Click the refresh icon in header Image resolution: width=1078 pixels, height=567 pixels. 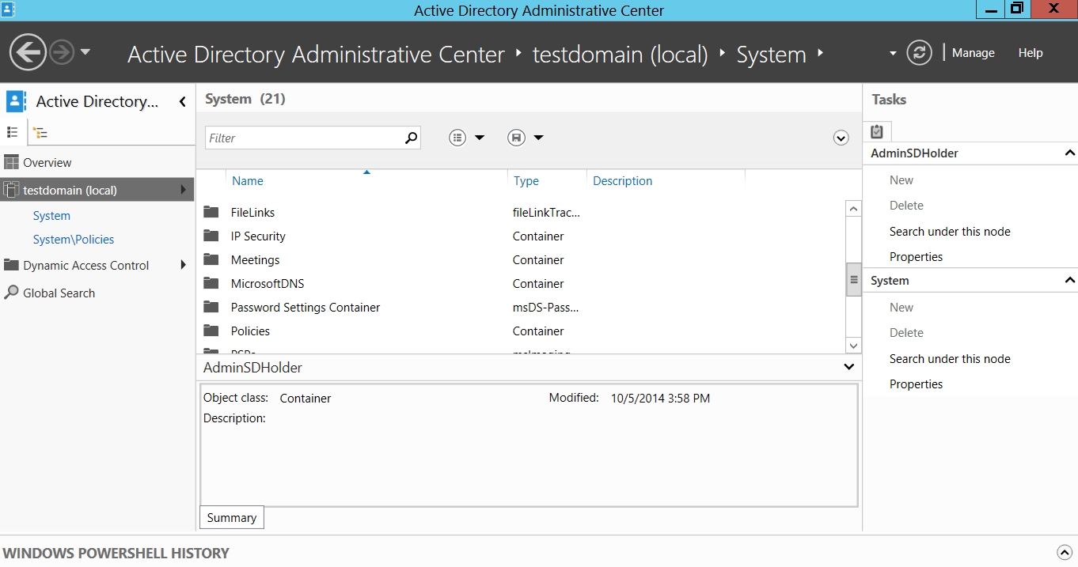(x=919, y=53)
